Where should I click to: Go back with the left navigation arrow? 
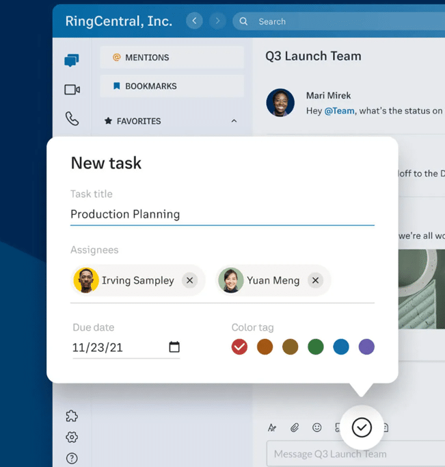tap(194, 21)
